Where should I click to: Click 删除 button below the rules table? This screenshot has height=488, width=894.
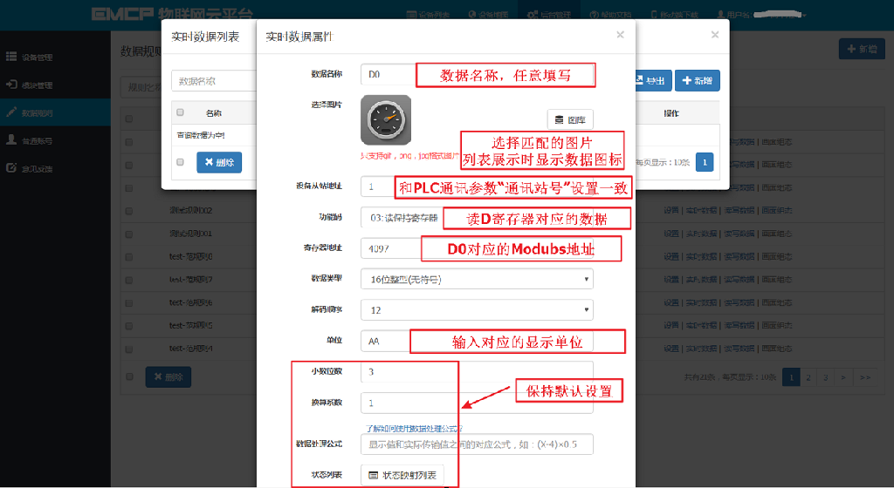click(x=168, y=377)
